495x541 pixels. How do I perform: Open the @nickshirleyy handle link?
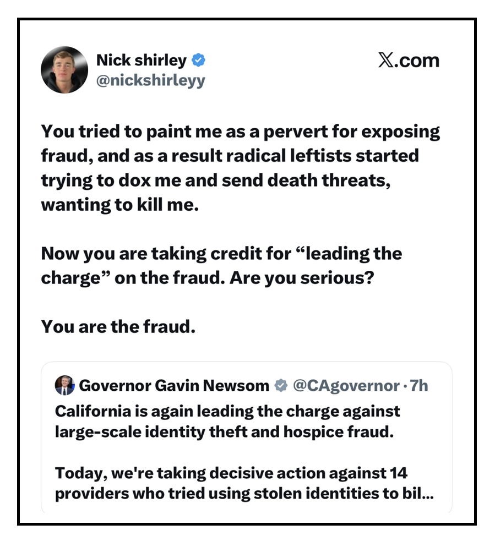coord(150,80)
